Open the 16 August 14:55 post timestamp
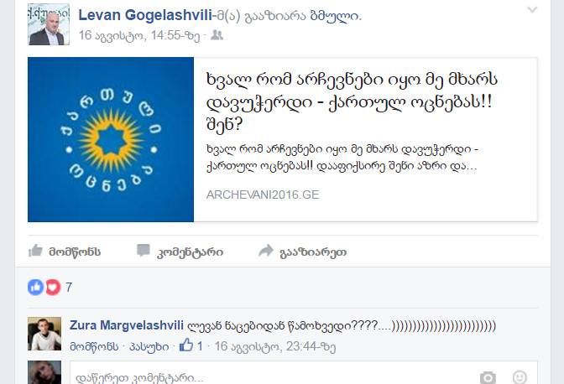564x384 pixels. pos(139,35)
